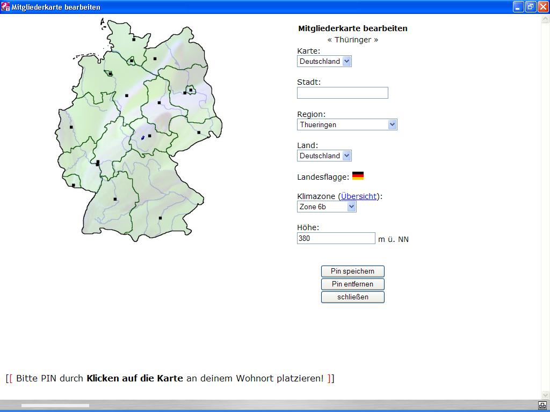The width and height of the screenshot is (550, 412).
Task: Click the map marker inside Berlin
Action: point(191,90)
